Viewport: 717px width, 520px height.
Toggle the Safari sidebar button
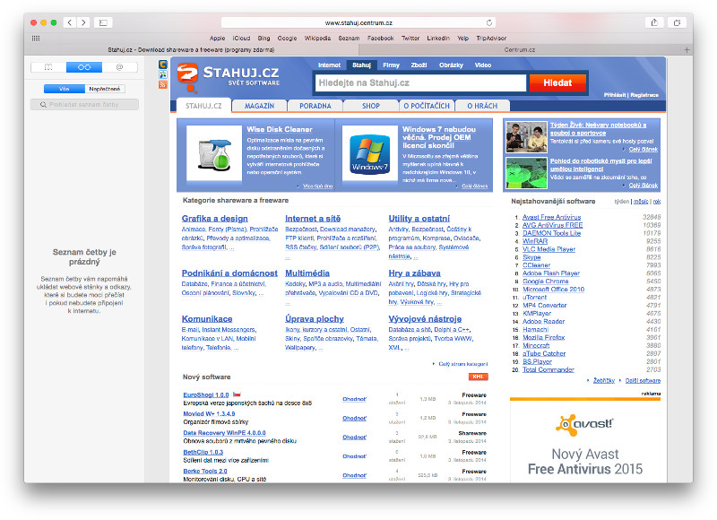(103, 22)
